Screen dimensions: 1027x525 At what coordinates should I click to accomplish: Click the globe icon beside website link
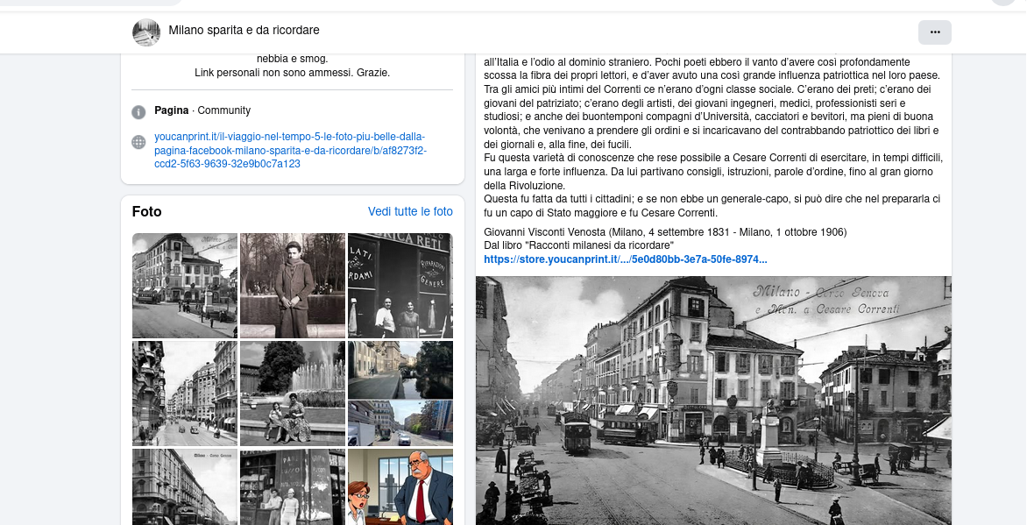coord(138,142)
